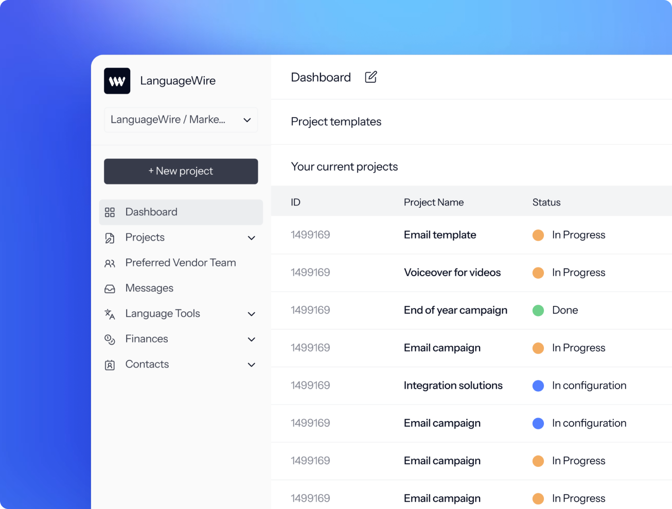
Task: Click the Finances coin icon
Action: [110, 339]
